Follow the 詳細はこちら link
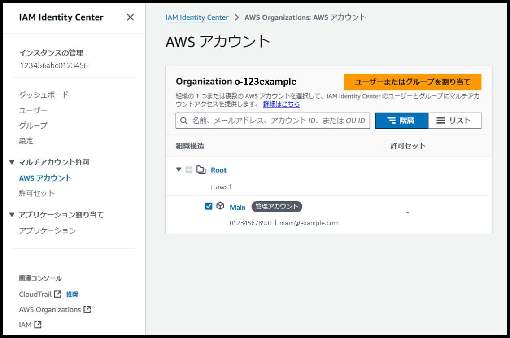 pyautogui.click(x=281, y=104)
